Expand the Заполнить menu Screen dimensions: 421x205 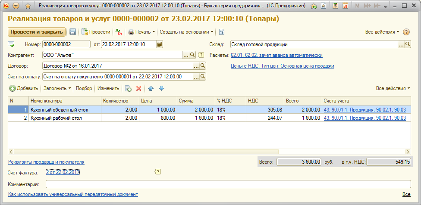tap(57, 88)
